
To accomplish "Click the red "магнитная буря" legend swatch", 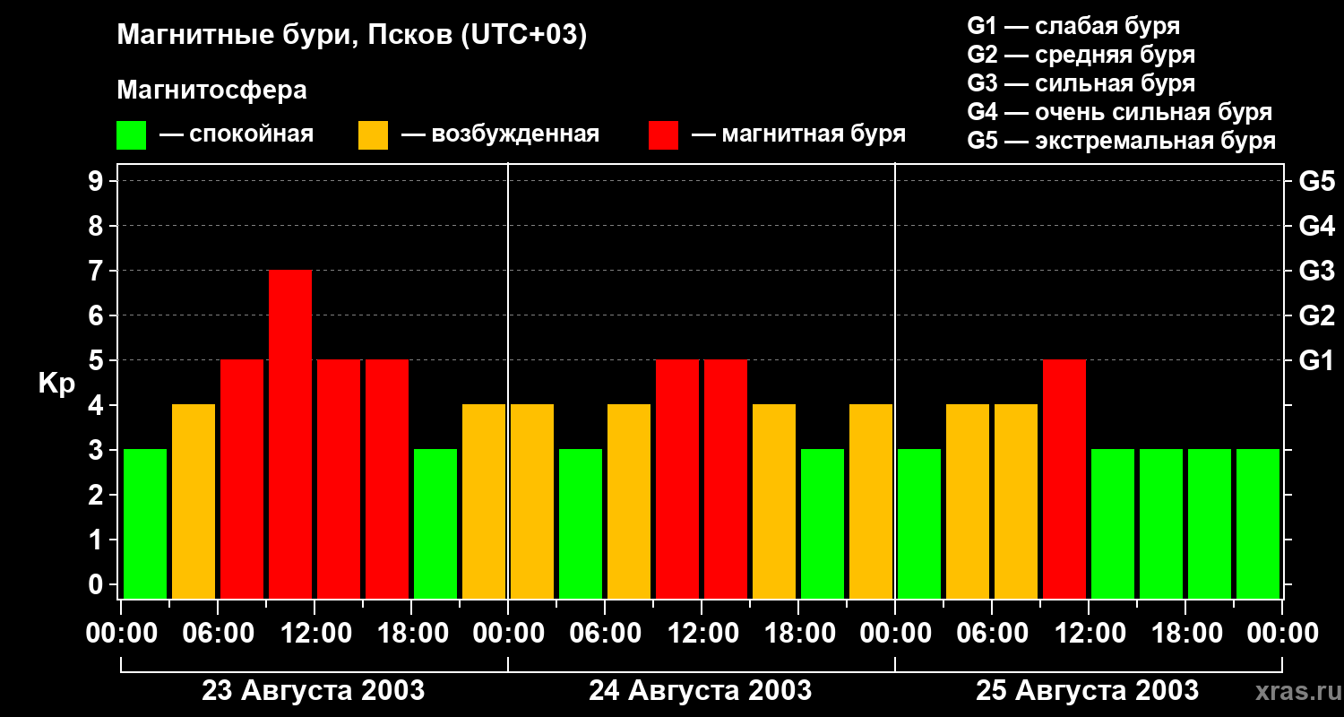I will tap(663, 135).
